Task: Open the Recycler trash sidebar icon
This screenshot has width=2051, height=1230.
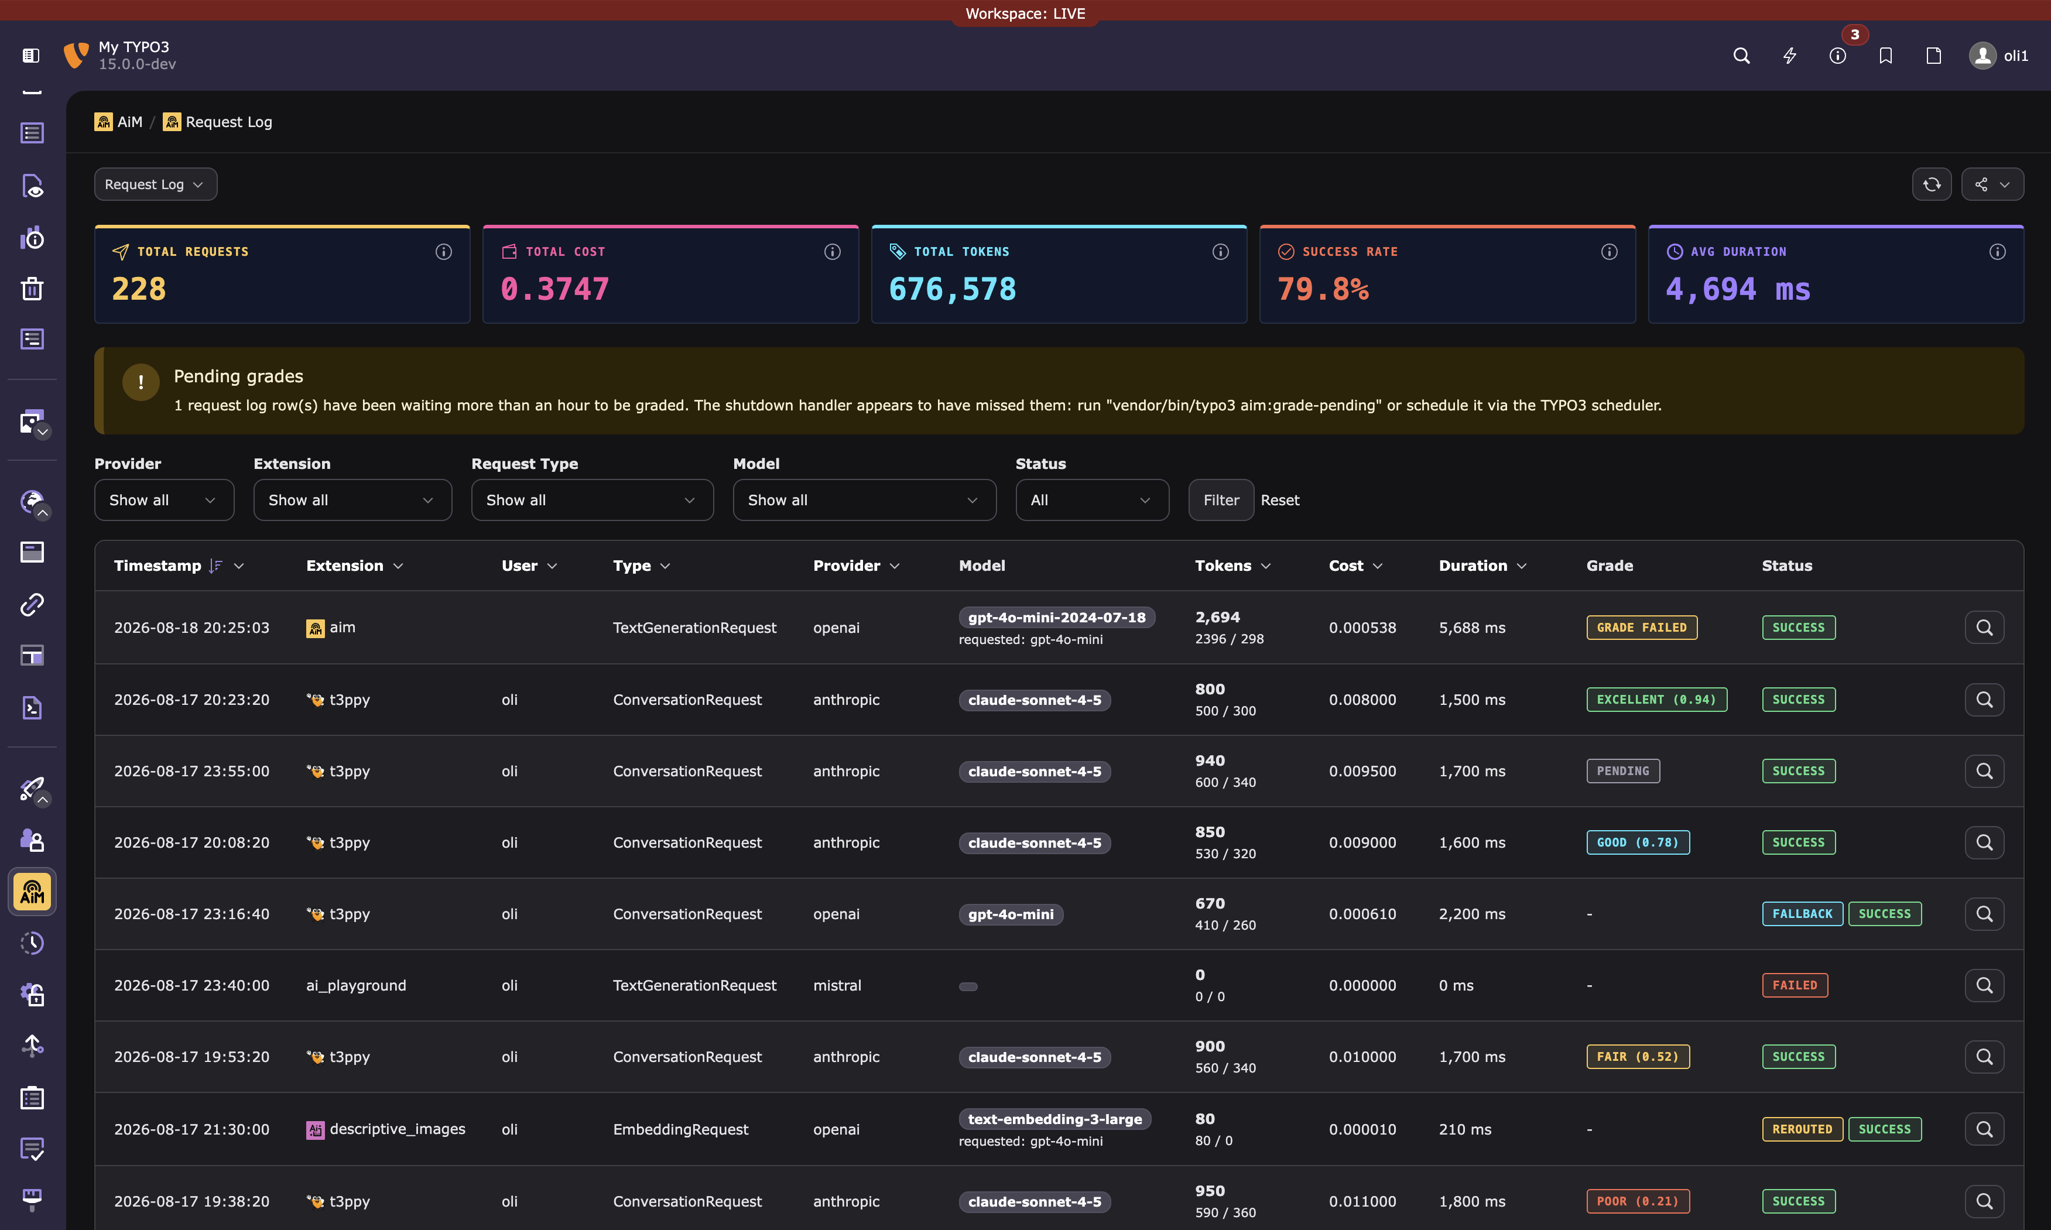Action: tap(32, 289)
